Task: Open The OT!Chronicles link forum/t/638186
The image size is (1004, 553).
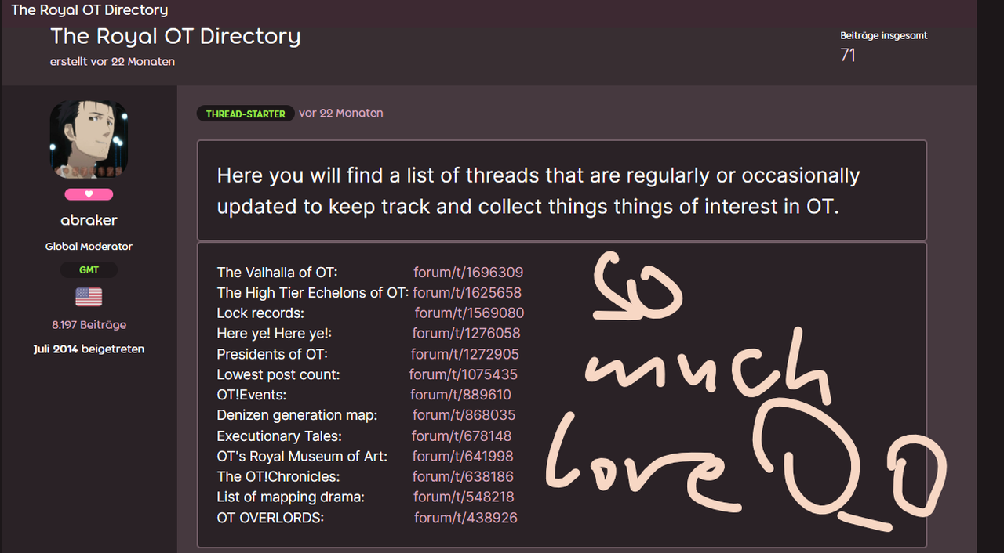Action: [463, 476]
